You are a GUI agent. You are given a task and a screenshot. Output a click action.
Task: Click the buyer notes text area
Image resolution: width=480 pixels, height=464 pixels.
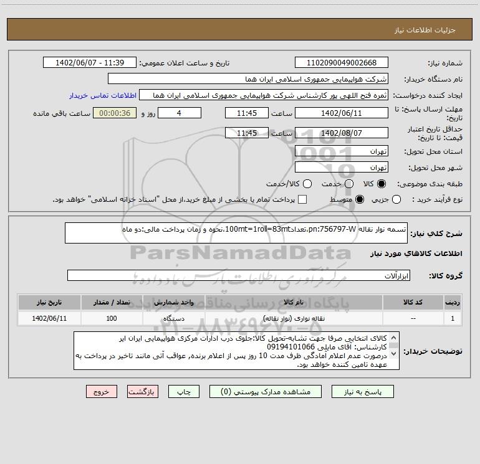click(236, 351)
